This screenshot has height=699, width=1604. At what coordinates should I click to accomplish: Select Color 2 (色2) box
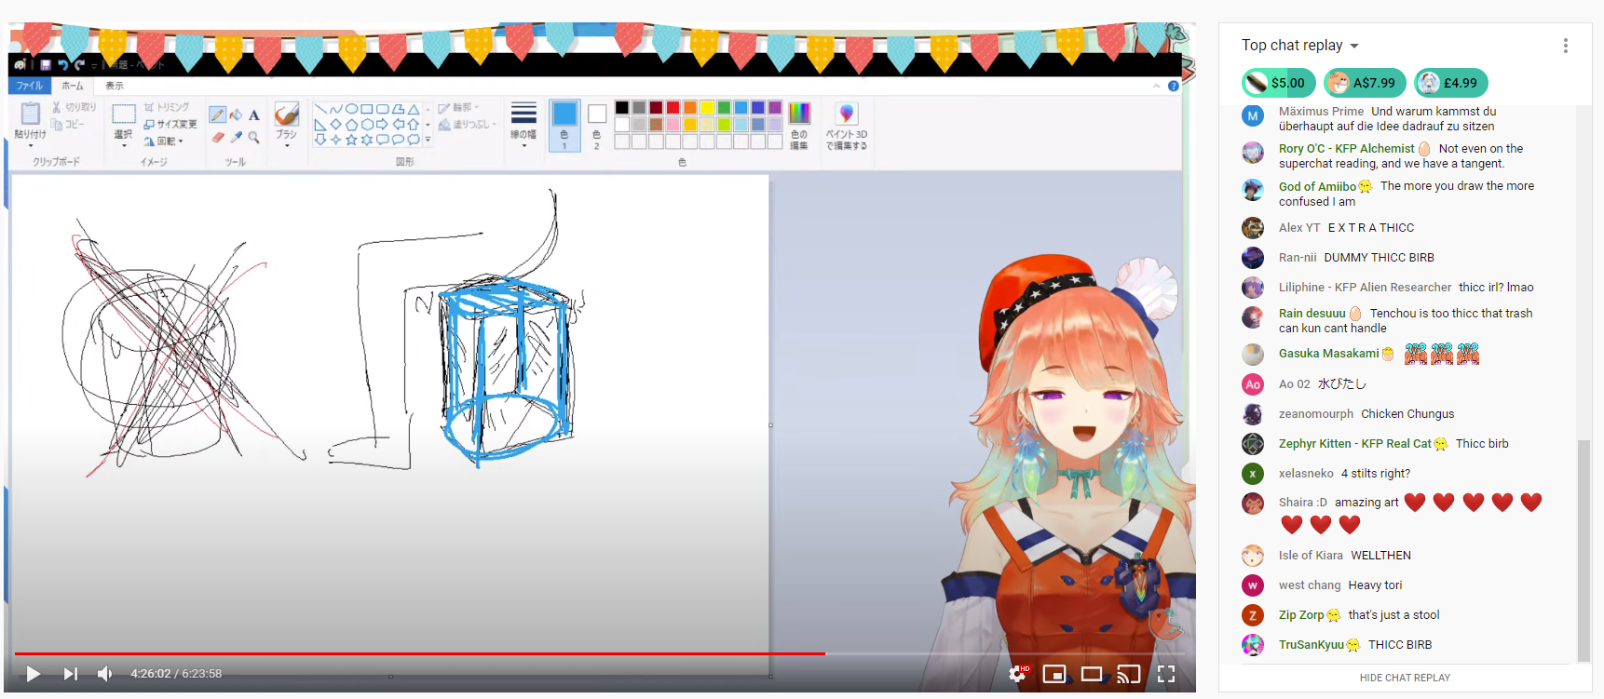(597, 125)
